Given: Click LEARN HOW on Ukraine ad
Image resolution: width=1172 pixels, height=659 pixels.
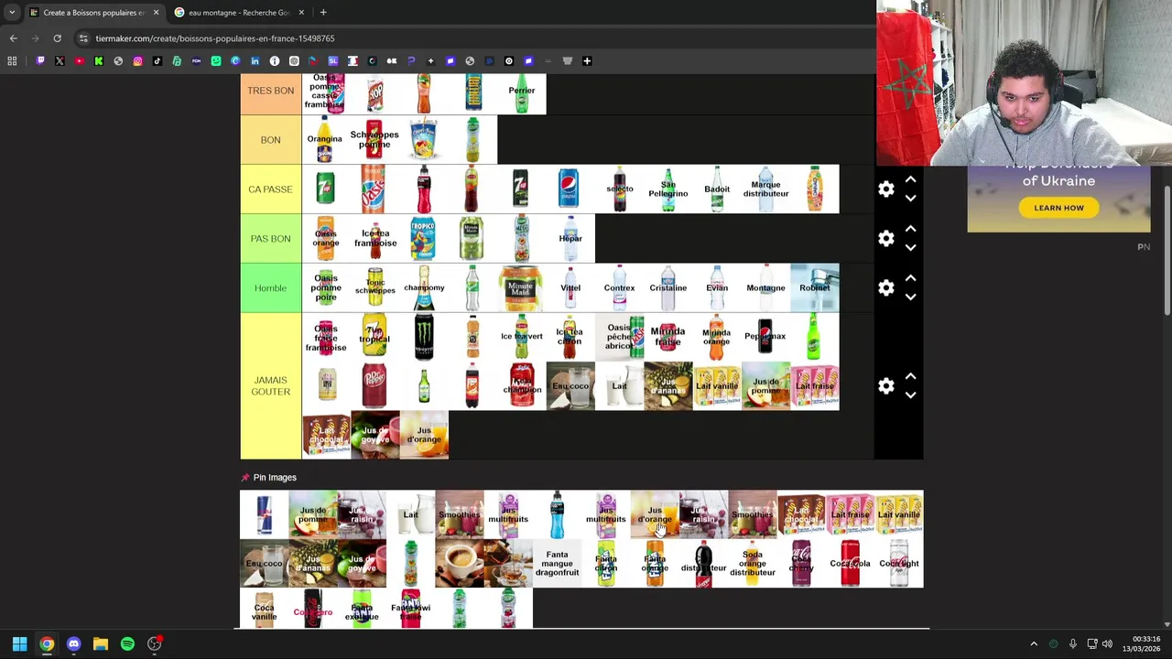Looking at the screenshot, I should 1058,208.
